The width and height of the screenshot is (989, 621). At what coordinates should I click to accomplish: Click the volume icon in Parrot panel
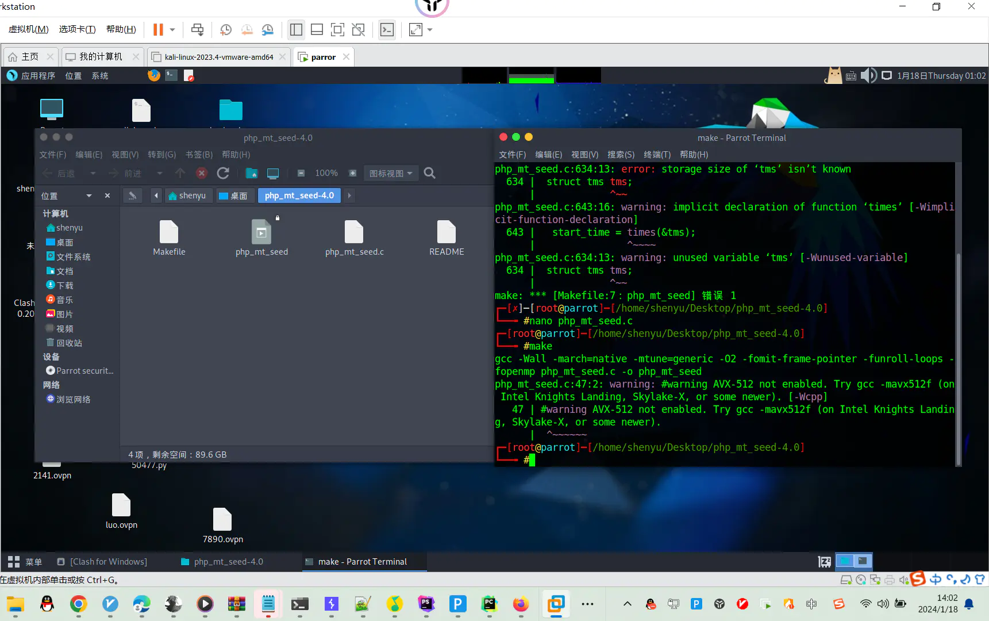tap(868, 75)
